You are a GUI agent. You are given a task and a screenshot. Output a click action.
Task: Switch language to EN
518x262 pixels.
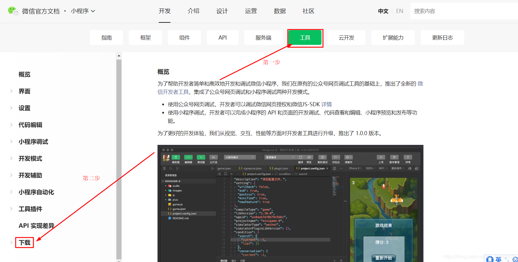tap(400, 11)
